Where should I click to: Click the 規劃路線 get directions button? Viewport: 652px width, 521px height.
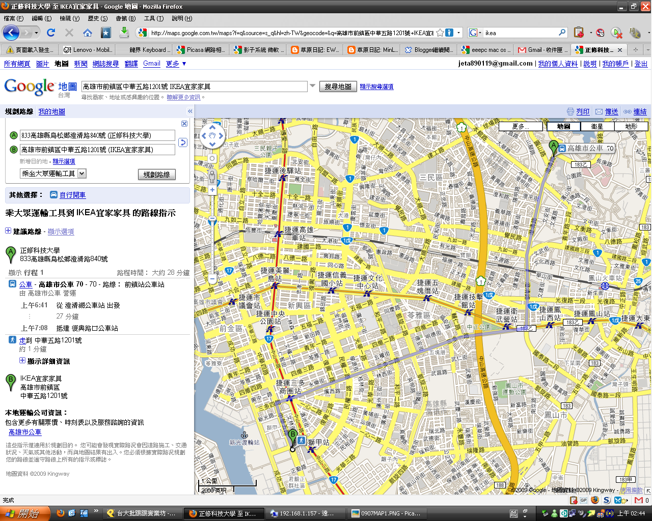point(156,175)
